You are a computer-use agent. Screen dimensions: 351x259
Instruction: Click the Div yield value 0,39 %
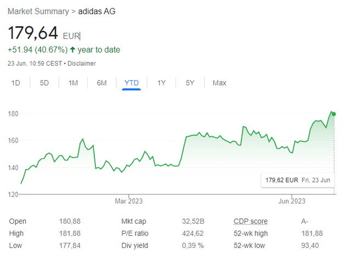[x=193, y=246]
